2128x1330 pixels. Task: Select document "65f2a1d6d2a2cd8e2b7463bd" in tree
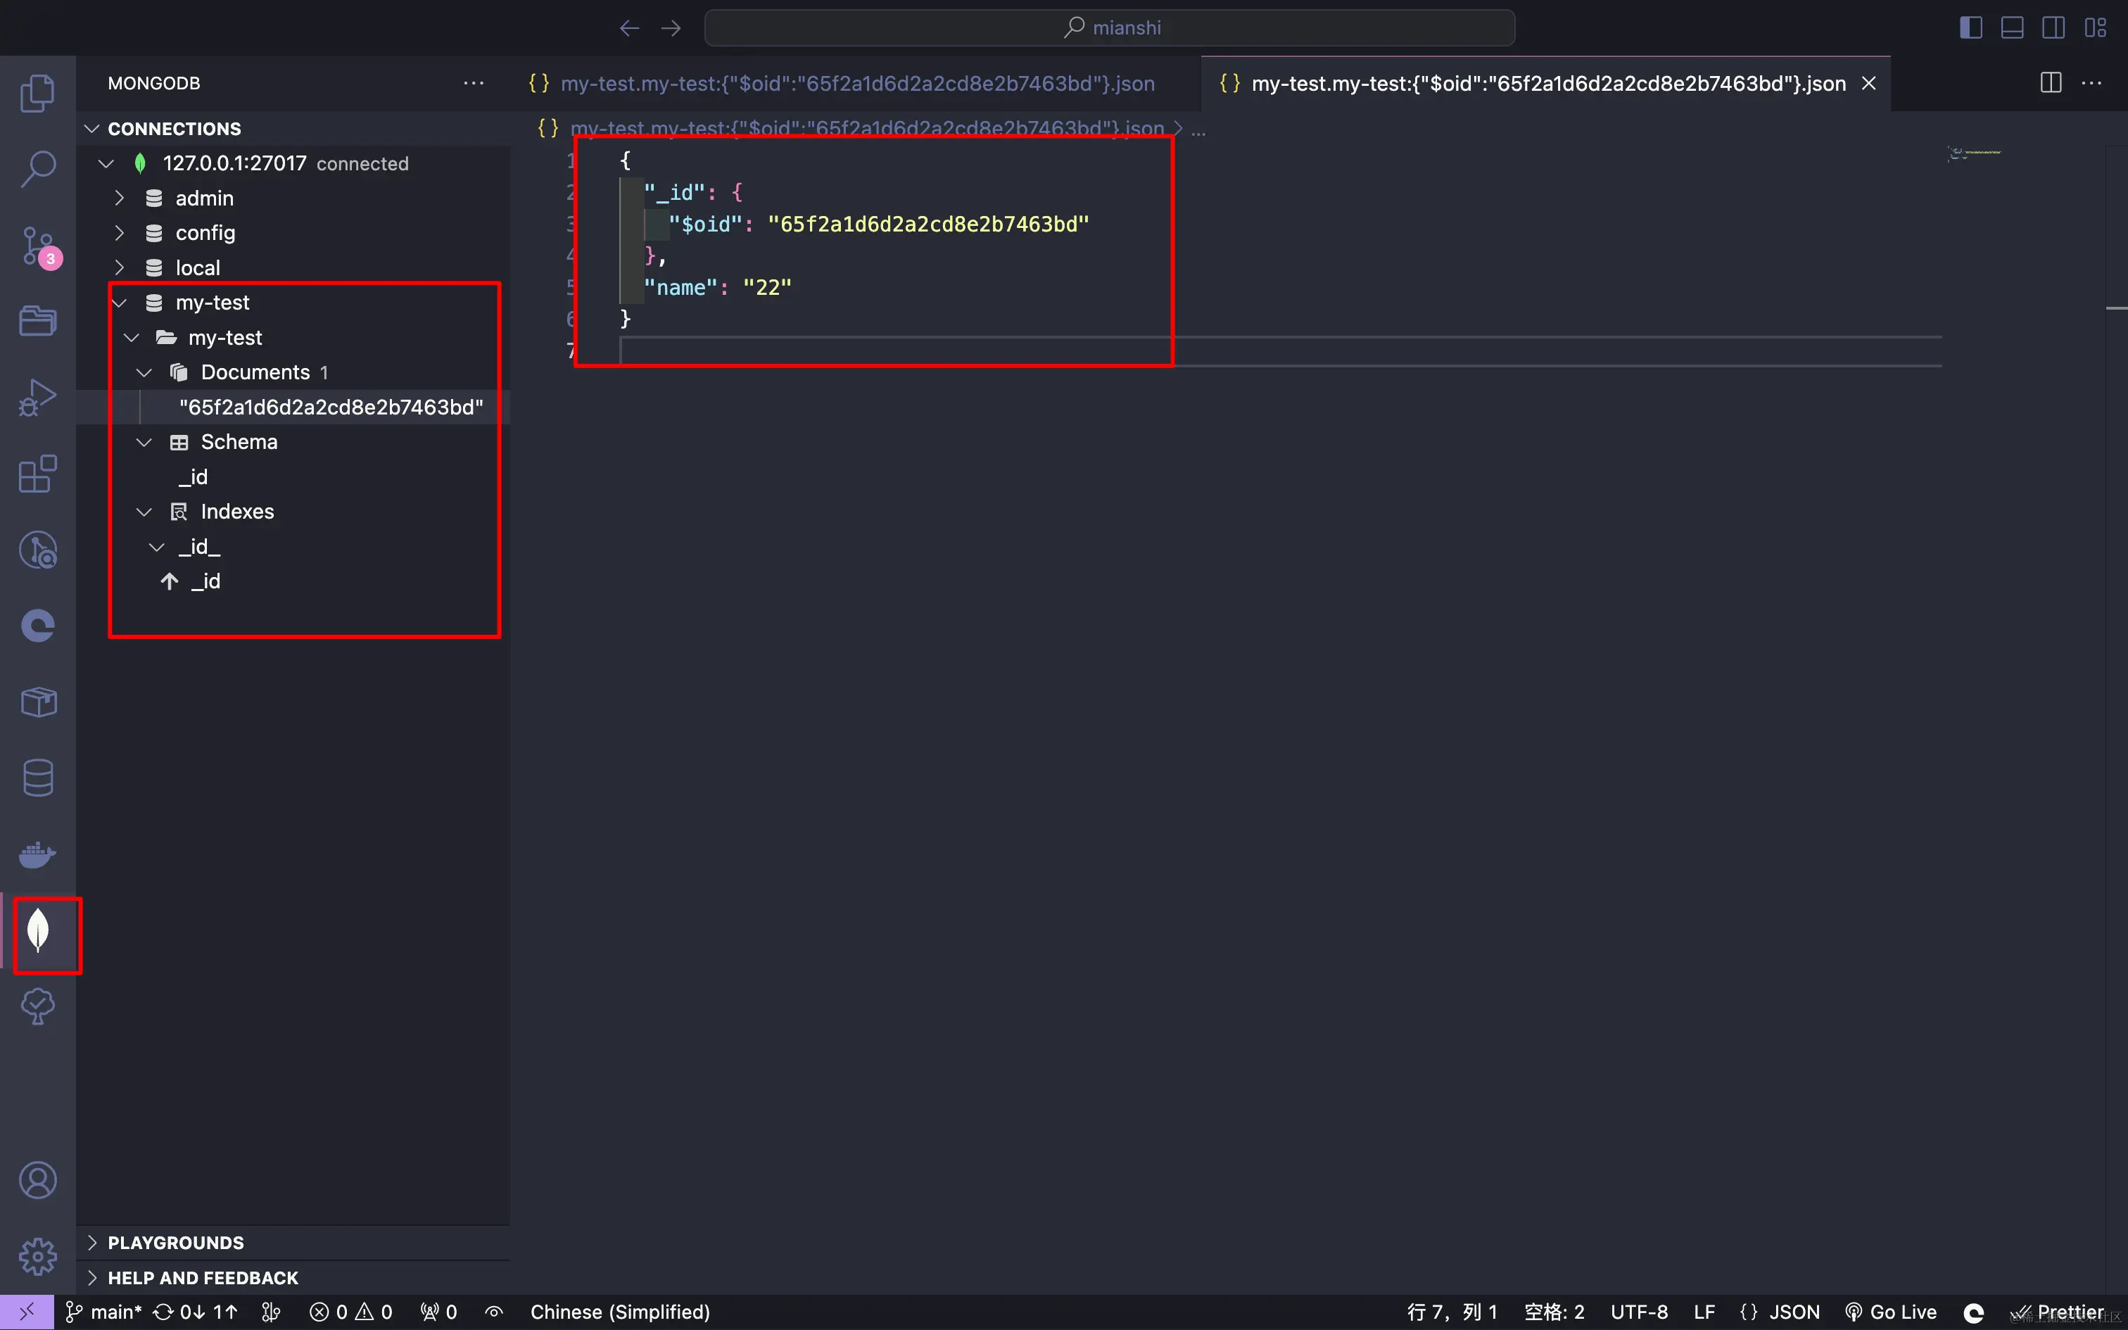[x=331, y=407]
